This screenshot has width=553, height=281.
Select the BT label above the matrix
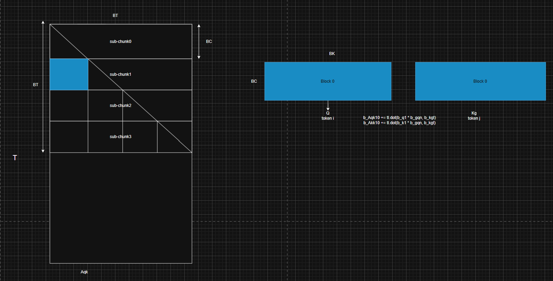[x=115, y=16]
